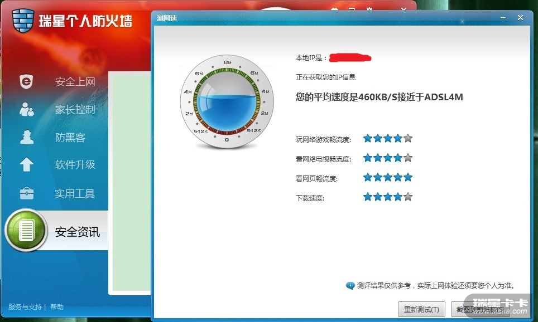
Task: Open the 安全上网 menu item
Action: pyautogui.click(x=75, y=82)
